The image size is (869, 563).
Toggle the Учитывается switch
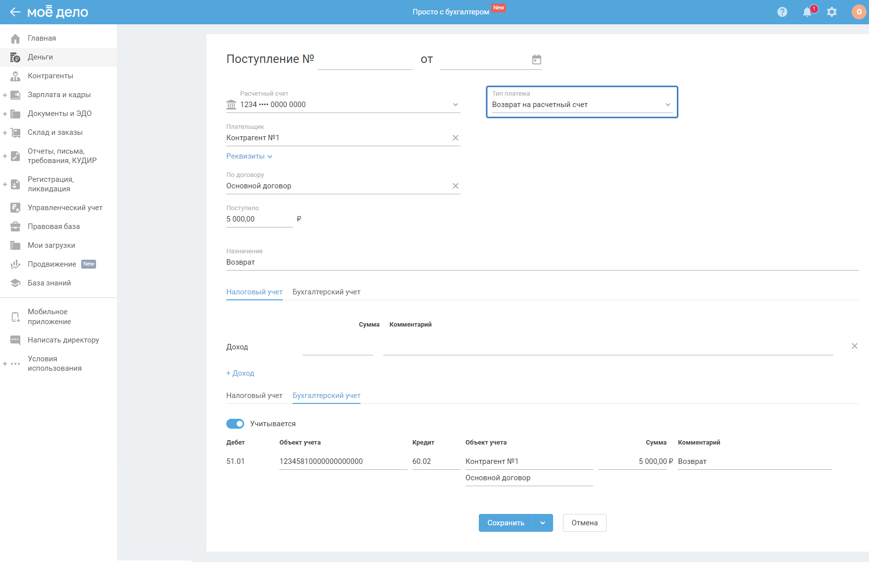pyautogui.click(x=235, y=424)
